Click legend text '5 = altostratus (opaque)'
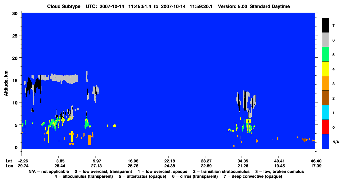 point(142,176)
